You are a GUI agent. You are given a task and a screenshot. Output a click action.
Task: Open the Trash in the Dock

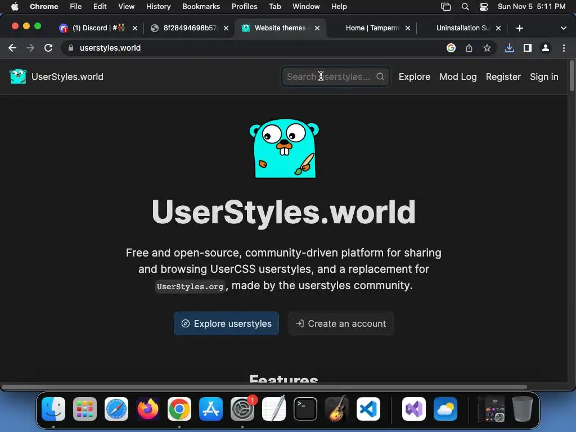click(523, 409)
